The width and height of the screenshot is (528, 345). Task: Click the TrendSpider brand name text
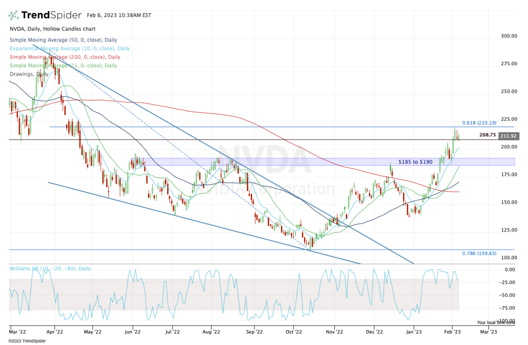click(51, 15)
